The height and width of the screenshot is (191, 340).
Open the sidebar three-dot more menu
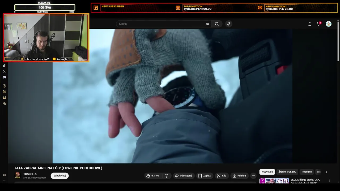[x=4, y=181]
